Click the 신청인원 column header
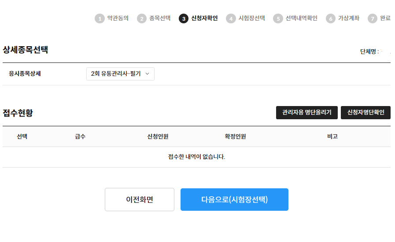395x242 pixels. [x=158, y=136]
